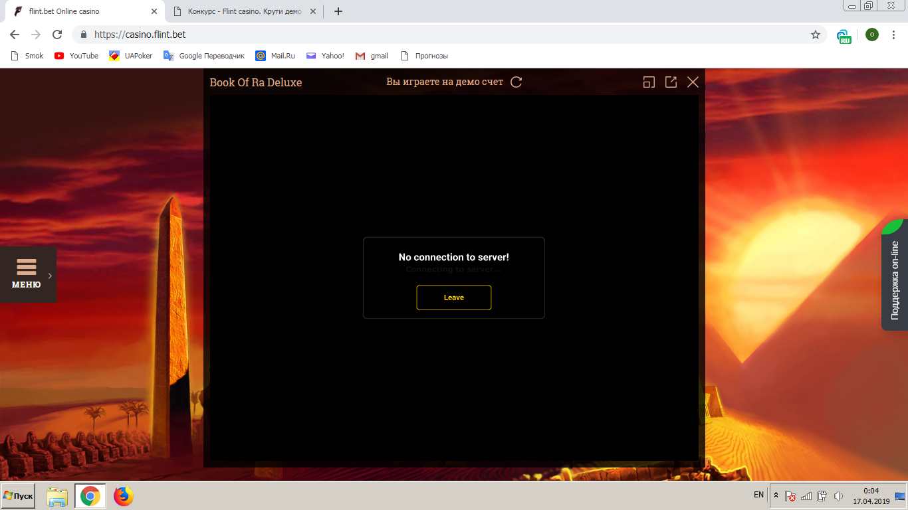
Task: Open the power tray icon
Action: point(822,496)
